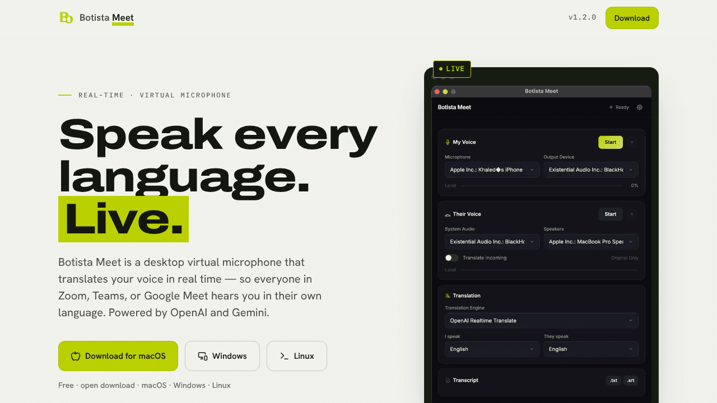The width and height of the screenshot is (717, 403).
Task: Click the Download button in the header
Action: 632,18
